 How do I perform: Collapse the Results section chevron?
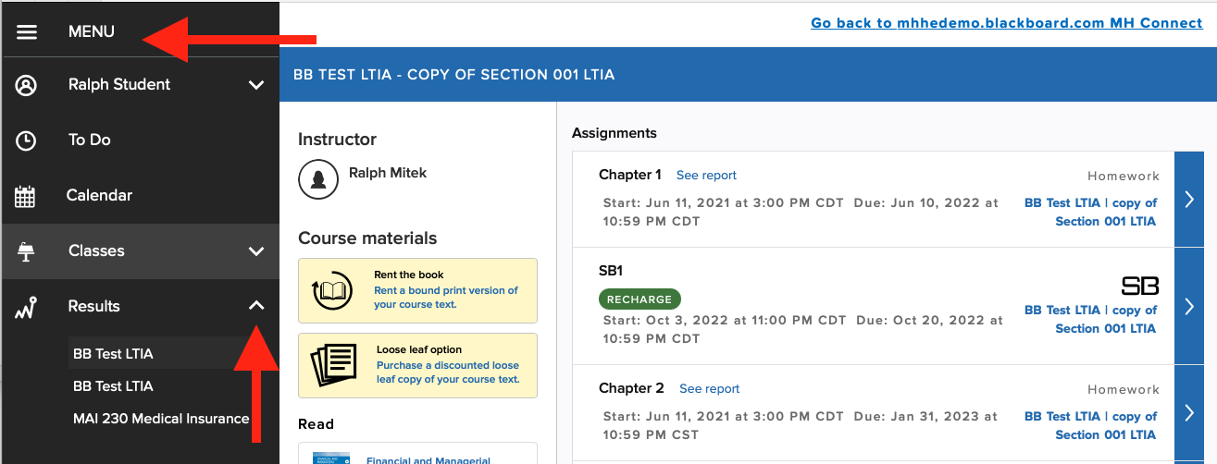(x=256, y=306)
